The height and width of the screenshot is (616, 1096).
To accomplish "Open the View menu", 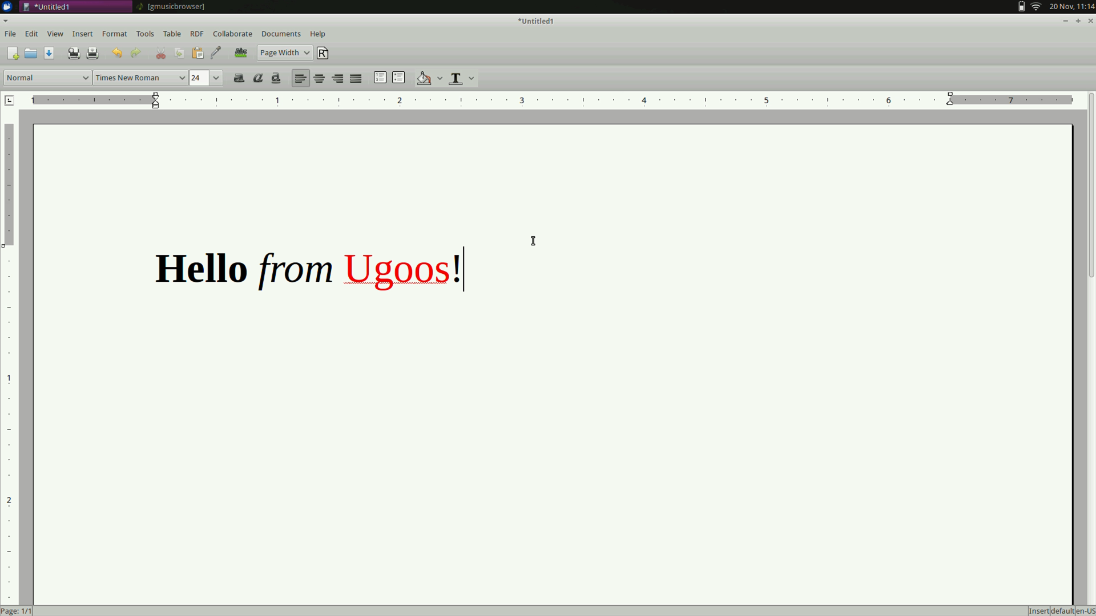I will tap(55, 34).
